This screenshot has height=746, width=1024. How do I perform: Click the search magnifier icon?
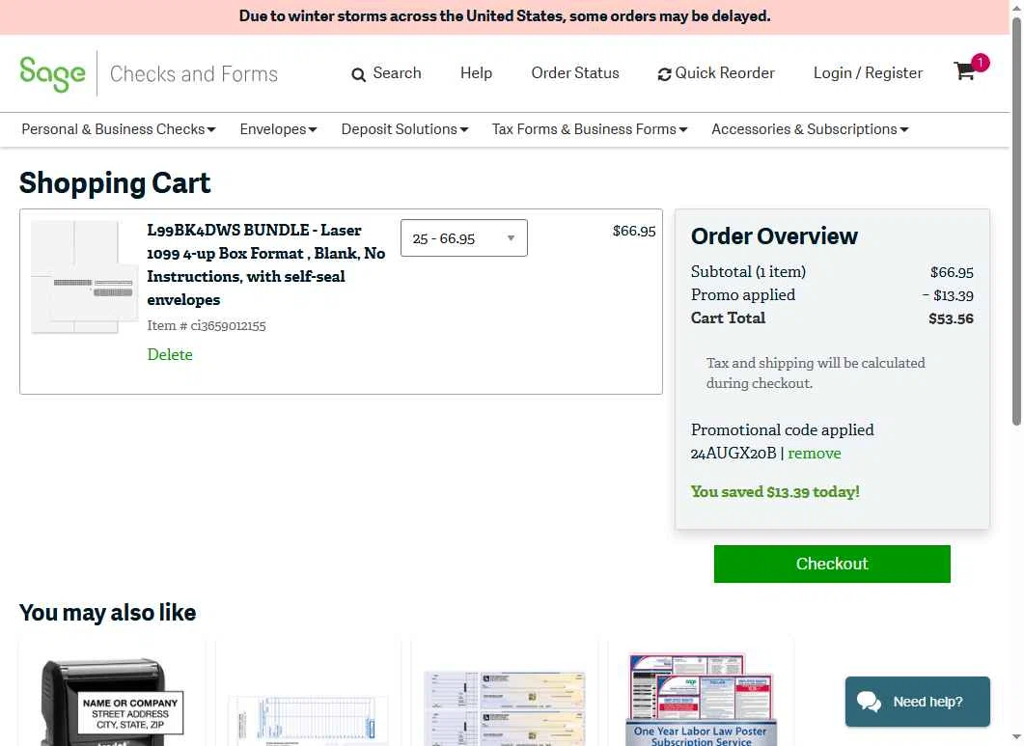pos(358,74)
